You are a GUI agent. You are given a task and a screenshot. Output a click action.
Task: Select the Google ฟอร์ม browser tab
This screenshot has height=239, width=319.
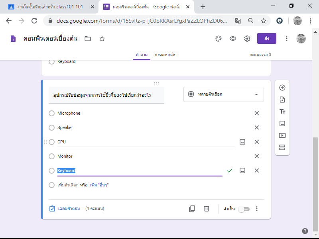(146, 7)
